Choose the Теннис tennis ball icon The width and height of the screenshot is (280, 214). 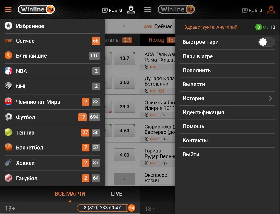[x=8, y=132]
